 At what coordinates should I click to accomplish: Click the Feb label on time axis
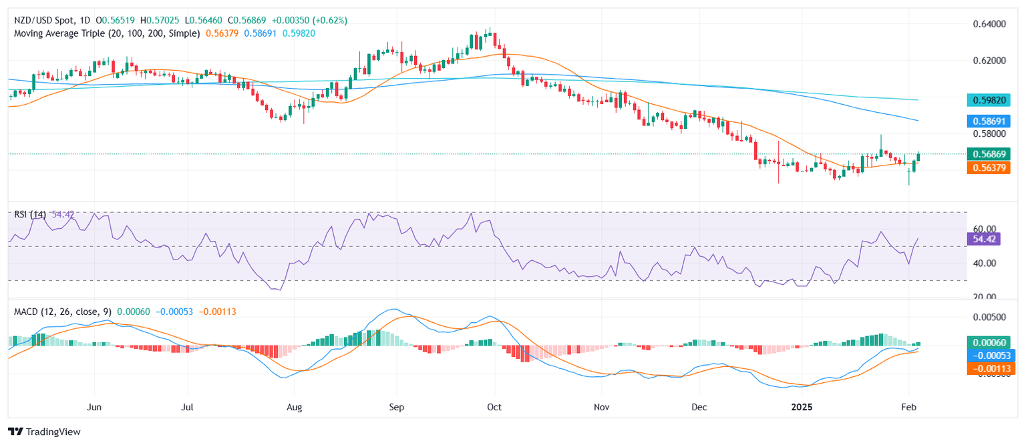pos(908,406)
